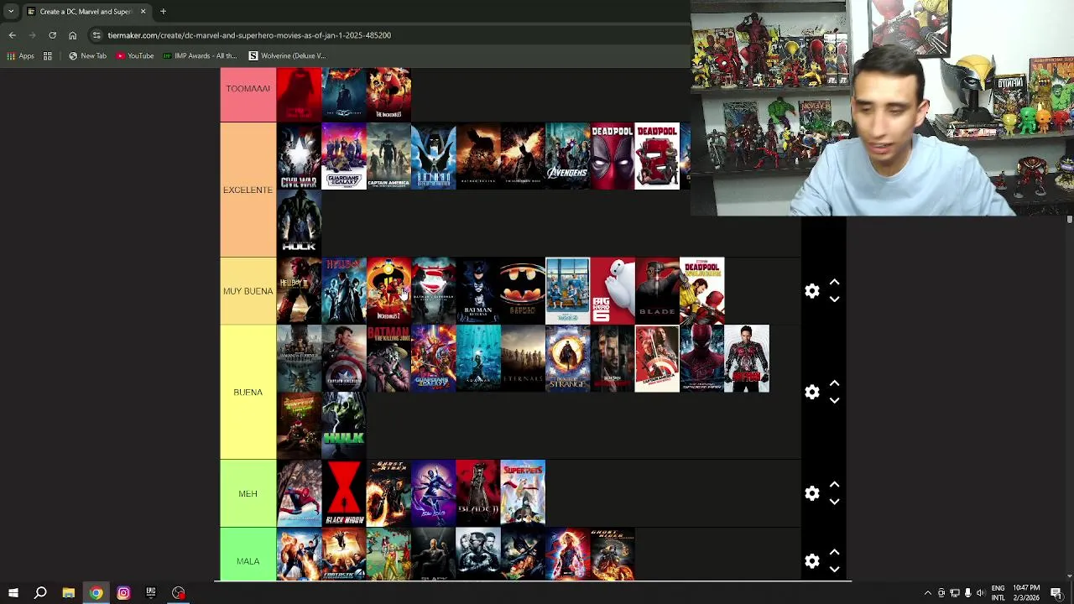Image resolution: width=1074 pixels, height=604 pixels.
Task: Select Blade poster in MUY BUENA
Action: point(657,291)
